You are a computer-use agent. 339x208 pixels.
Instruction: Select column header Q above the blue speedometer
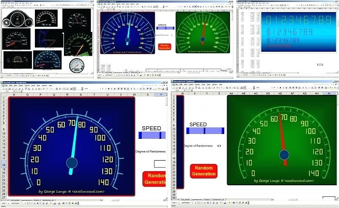pos(53,95)
